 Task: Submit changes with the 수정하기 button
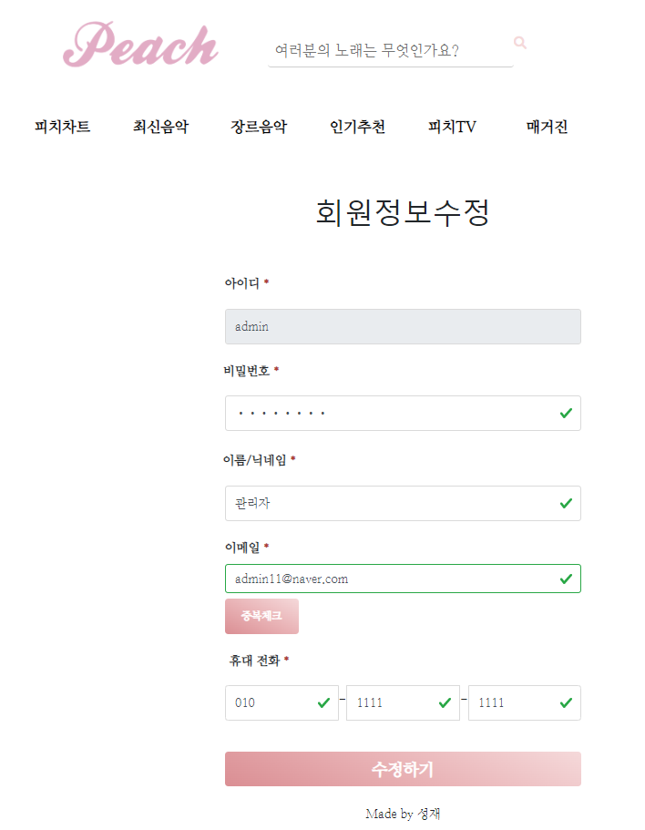[x=403, y=768]
